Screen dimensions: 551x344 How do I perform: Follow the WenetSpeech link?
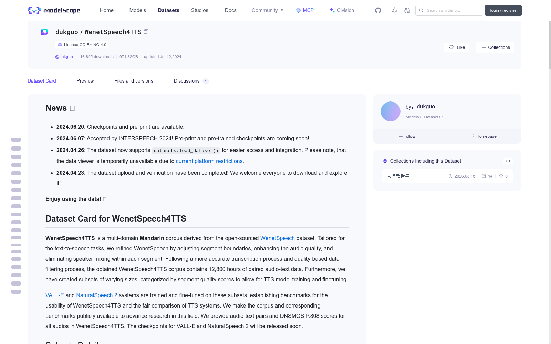(278, 238)
